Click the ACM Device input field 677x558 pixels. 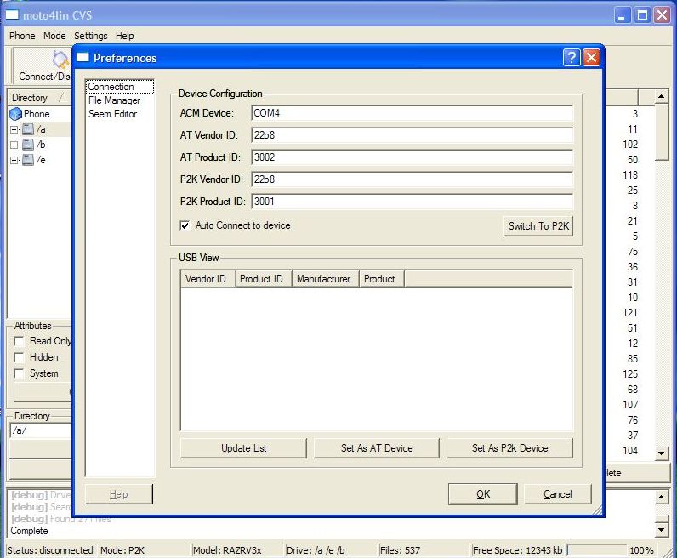click(412, 113)
